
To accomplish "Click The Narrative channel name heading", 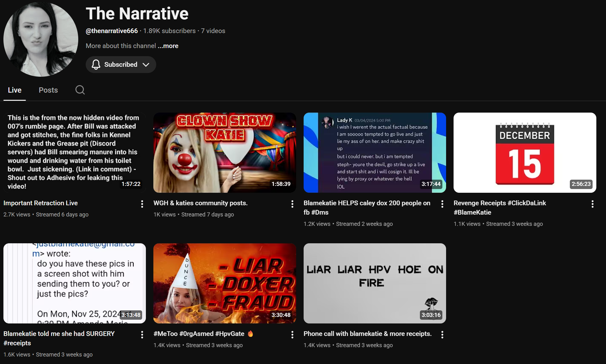I will (x=137, y=13).
